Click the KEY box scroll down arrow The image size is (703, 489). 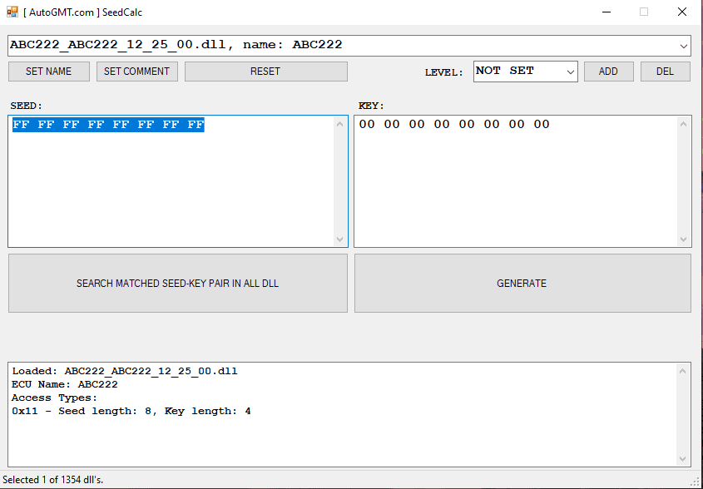[684, 239]
